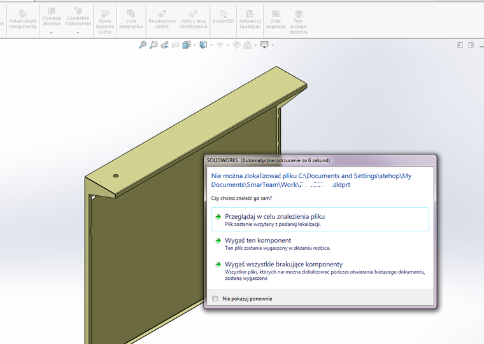
Task: Toggle Tryb dużego złożenia
Action: (298, 22)
